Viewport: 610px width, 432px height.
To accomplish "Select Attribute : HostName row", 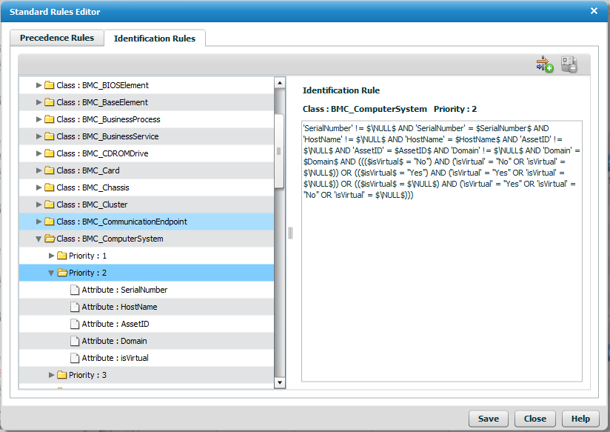I will click(x=147, y=307).
